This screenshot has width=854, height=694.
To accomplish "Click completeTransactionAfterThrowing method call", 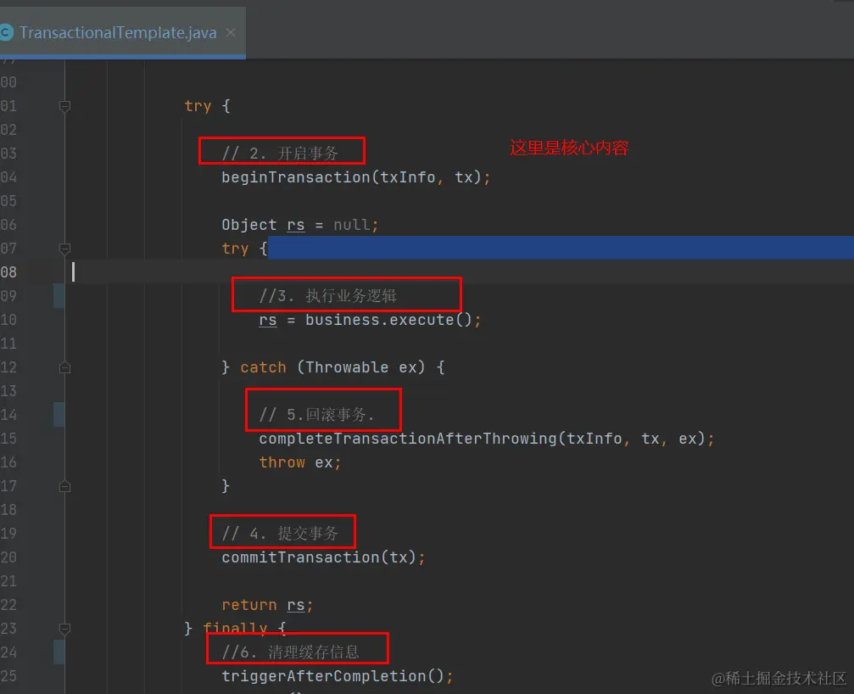I will point(487,439).
